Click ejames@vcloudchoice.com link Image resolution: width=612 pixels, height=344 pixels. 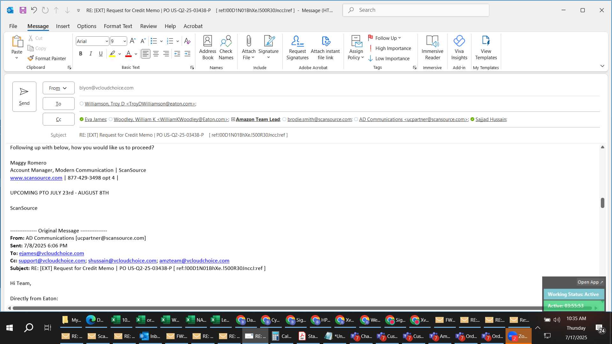point(52,253)
